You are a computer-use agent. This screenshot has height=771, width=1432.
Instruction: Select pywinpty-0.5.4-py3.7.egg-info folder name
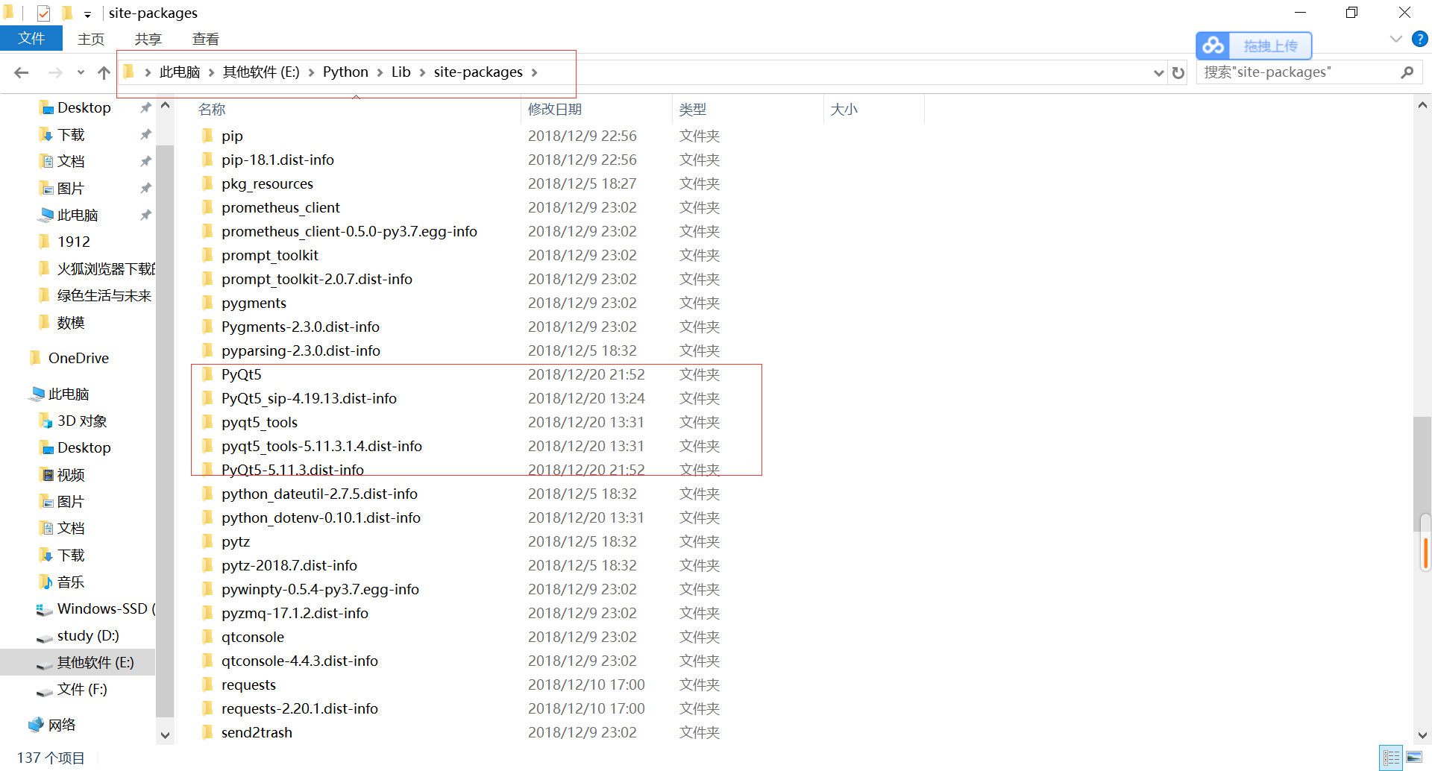320,589
